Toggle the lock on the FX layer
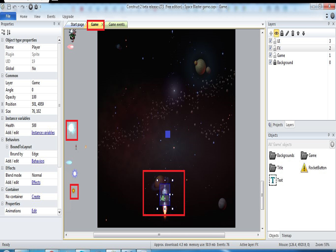The width and height of the screenshot is (336, 252). coord(275,48)
